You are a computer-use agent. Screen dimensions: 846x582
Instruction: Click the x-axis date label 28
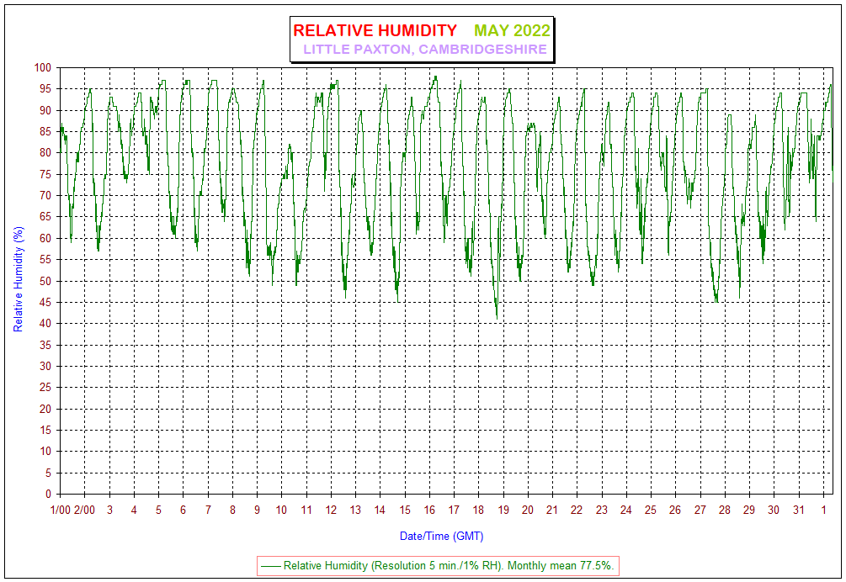(725, 510)
